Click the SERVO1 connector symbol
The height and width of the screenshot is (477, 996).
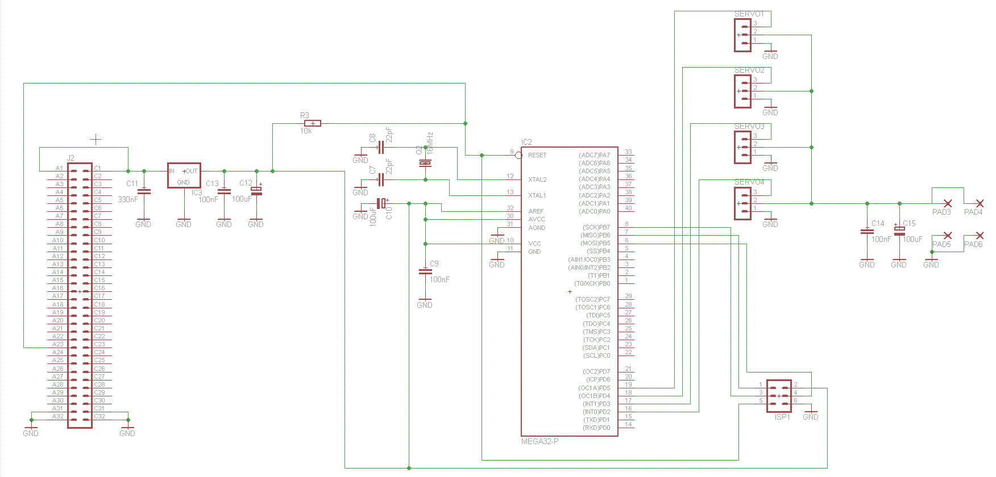[x=742, y=35]
